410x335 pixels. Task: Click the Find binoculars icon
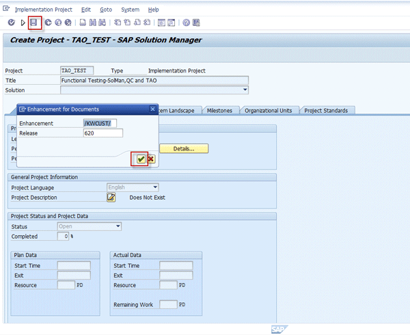point(92,23)
